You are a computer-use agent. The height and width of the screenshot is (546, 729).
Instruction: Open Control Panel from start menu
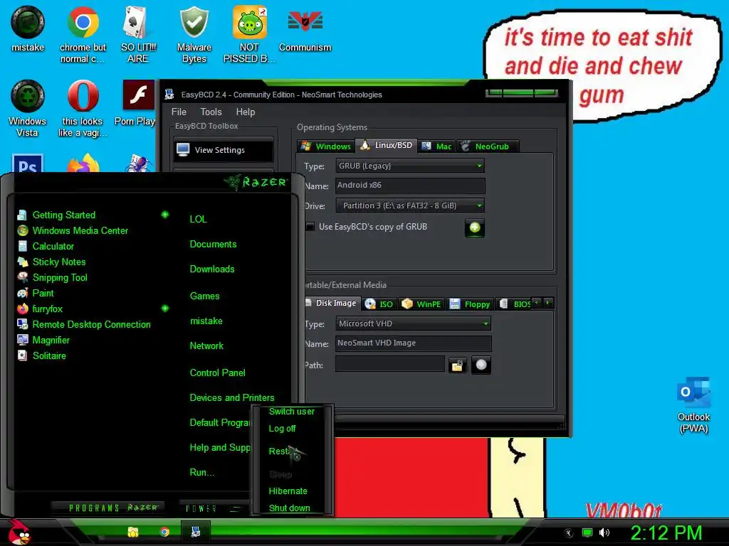click(218, 373)
